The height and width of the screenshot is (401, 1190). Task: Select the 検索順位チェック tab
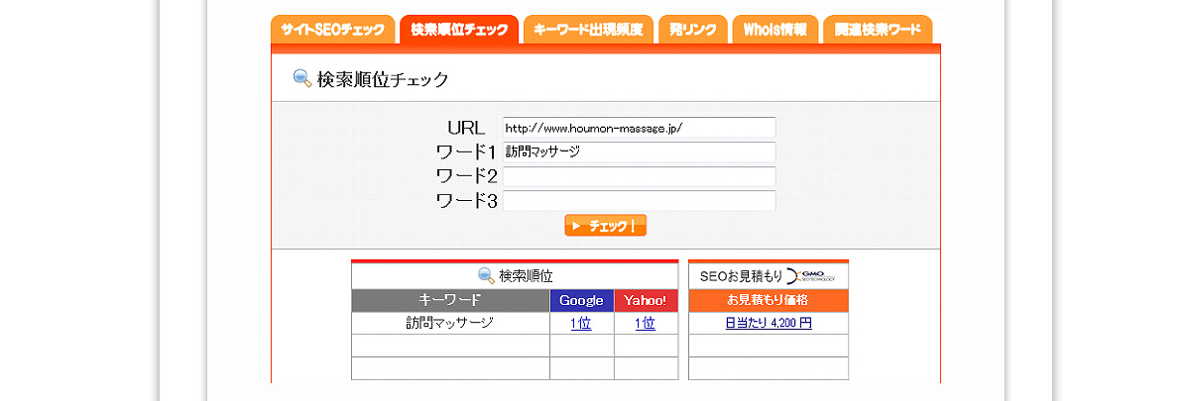pyautogui.click(x=459, y=30)
